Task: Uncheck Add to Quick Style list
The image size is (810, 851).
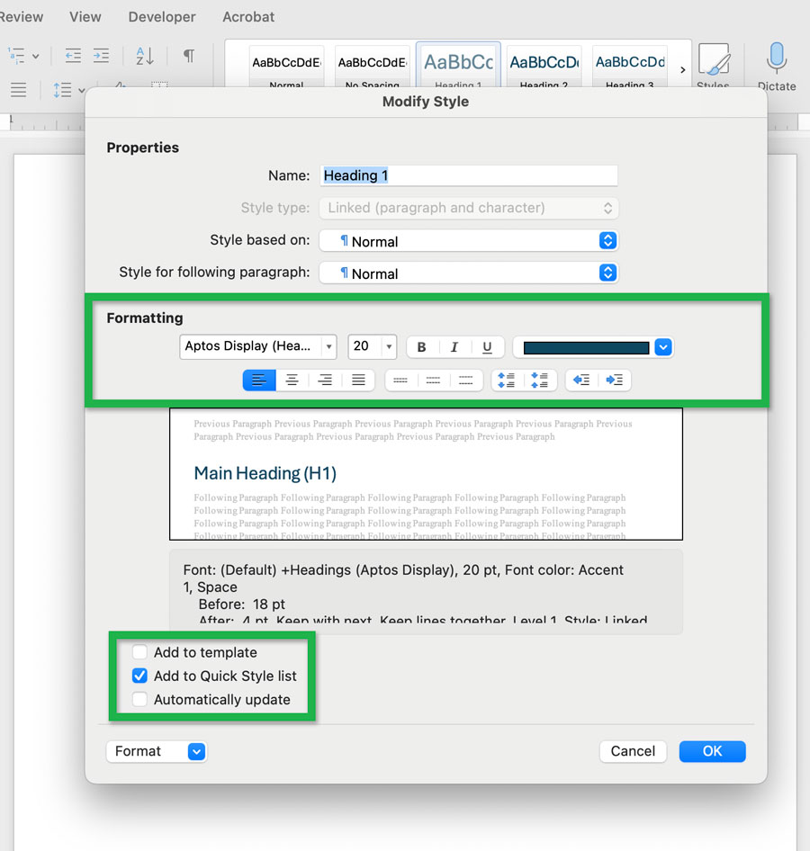Action: pyautogui.click(x=139, y=676)
